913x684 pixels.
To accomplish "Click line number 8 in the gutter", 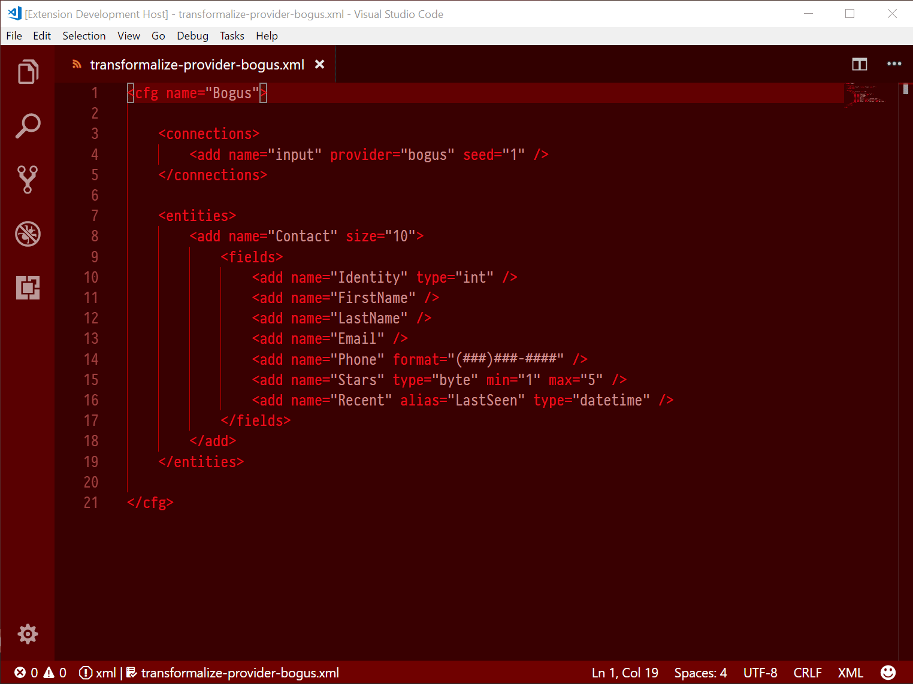I will click(x=95, y=236).
